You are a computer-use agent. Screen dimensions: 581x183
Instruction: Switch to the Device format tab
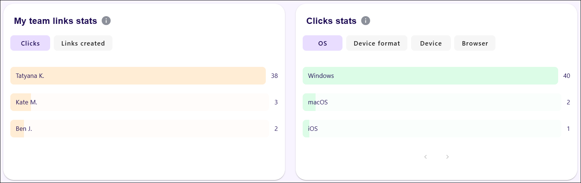point(376,43)
